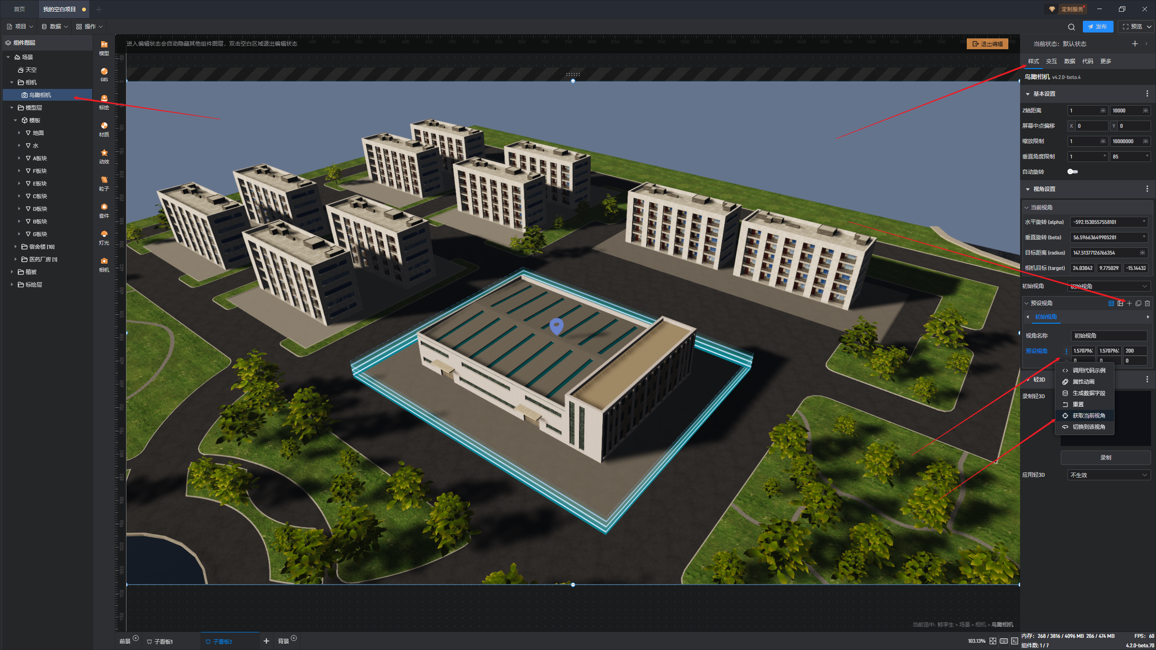Click the 退出编辑 exit edit button
The width and height of the screenshot is (1156, 650).
point(988,44)
